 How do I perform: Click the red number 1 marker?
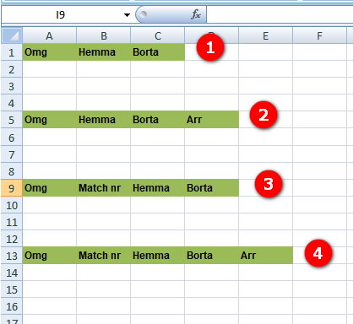210,47
